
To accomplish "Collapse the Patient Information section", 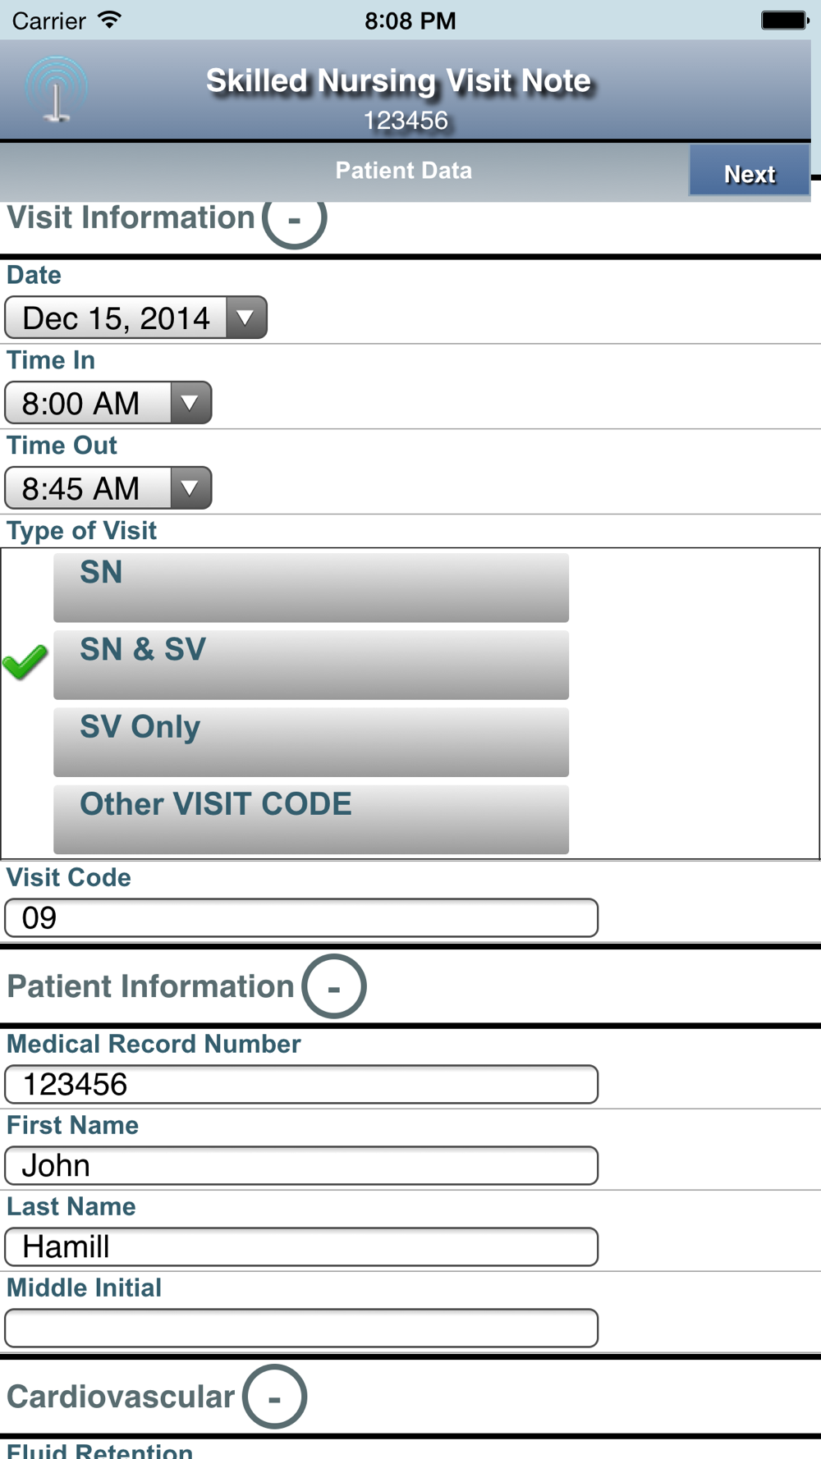I will [333, 986].
